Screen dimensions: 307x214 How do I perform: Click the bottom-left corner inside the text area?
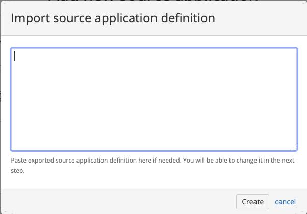tap(15, 147)
